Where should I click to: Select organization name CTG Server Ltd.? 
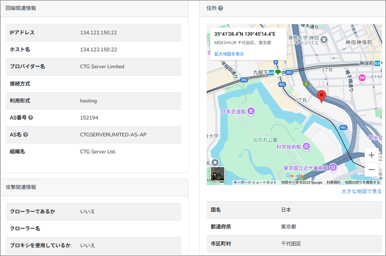click(x=98, y=152)
